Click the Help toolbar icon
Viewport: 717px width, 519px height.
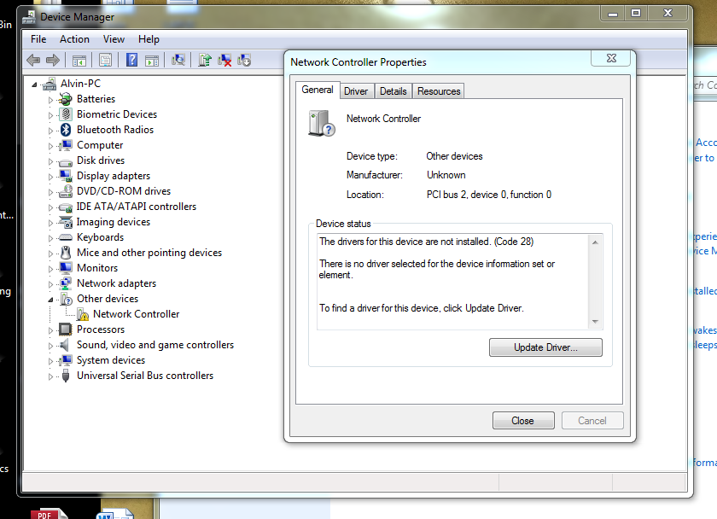coord(131,60)
